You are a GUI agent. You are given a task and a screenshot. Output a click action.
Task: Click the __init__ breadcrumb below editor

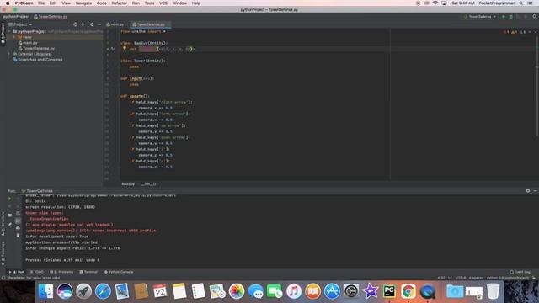[149, 183]
